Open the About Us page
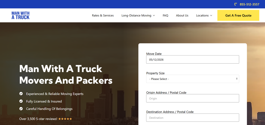Screen dimensions: 265x125 click(182, 15)
